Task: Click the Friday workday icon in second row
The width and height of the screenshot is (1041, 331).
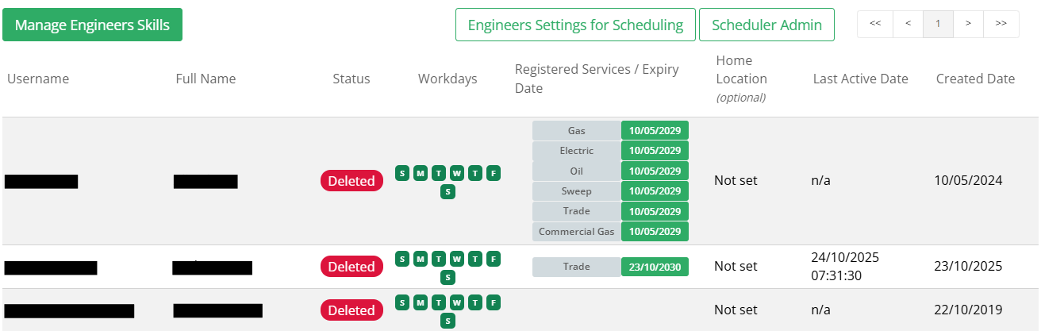Action: point(493,259)
